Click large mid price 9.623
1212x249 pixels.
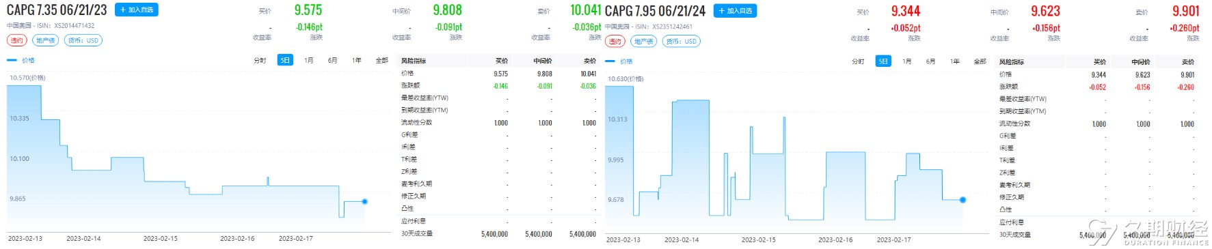point(1046,11)
